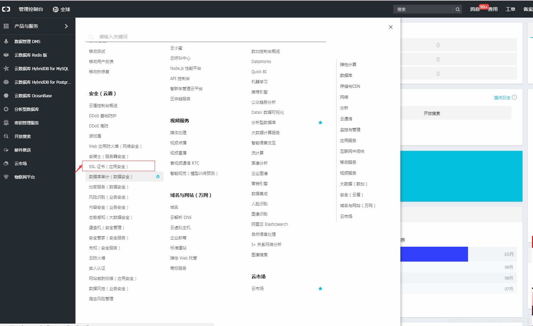Toggle the favorite star for 数据库审计
The image size is (533, 326).
click(x=158, y=177)
